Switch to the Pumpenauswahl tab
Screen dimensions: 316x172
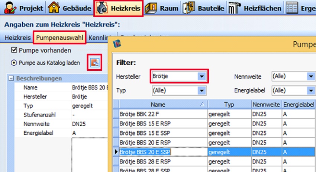coord(59,38)
